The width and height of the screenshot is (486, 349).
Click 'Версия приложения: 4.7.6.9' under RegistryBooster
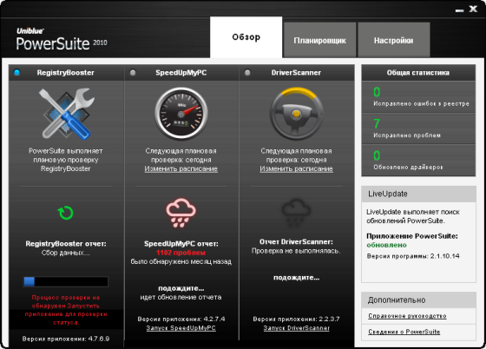coord(66,339)
